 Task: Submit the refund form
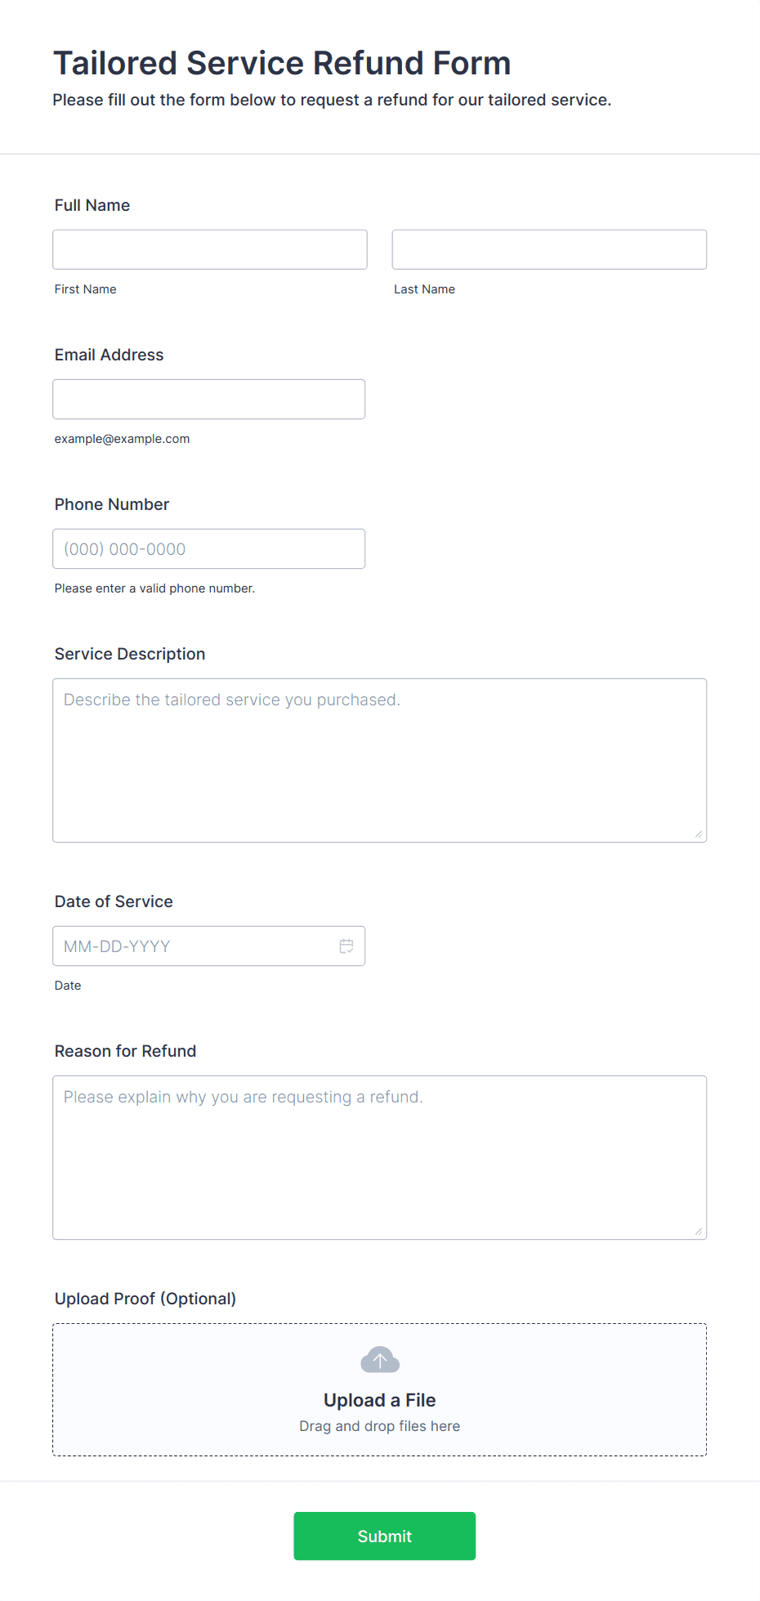385,1536
